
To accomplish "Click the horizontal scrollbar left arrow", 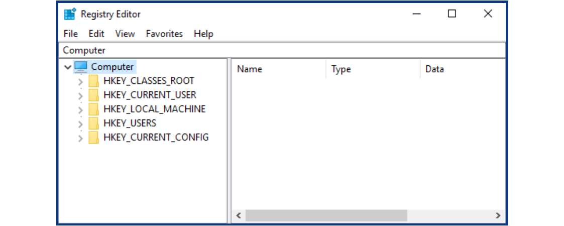I will coord(238,215).
